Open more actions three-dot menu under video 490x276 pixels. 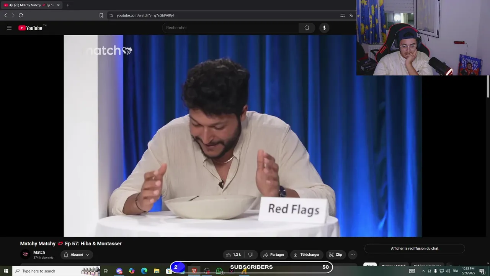(x=353, y=255)
